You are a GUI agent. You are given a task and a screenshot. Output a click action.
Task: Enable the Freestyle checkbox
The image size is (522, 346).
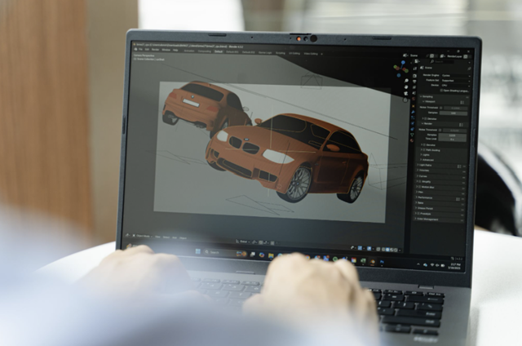[x=418, y=214]
